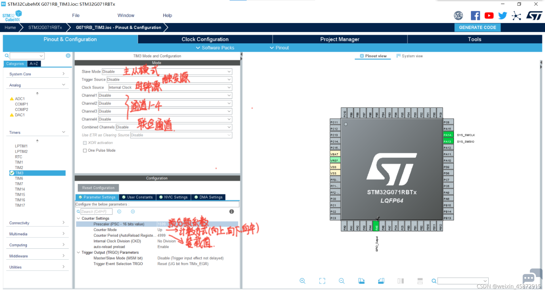This screenshot has height=292, width=545.
Task: Open the DMA Settings tab
Action: pos(208,197)
